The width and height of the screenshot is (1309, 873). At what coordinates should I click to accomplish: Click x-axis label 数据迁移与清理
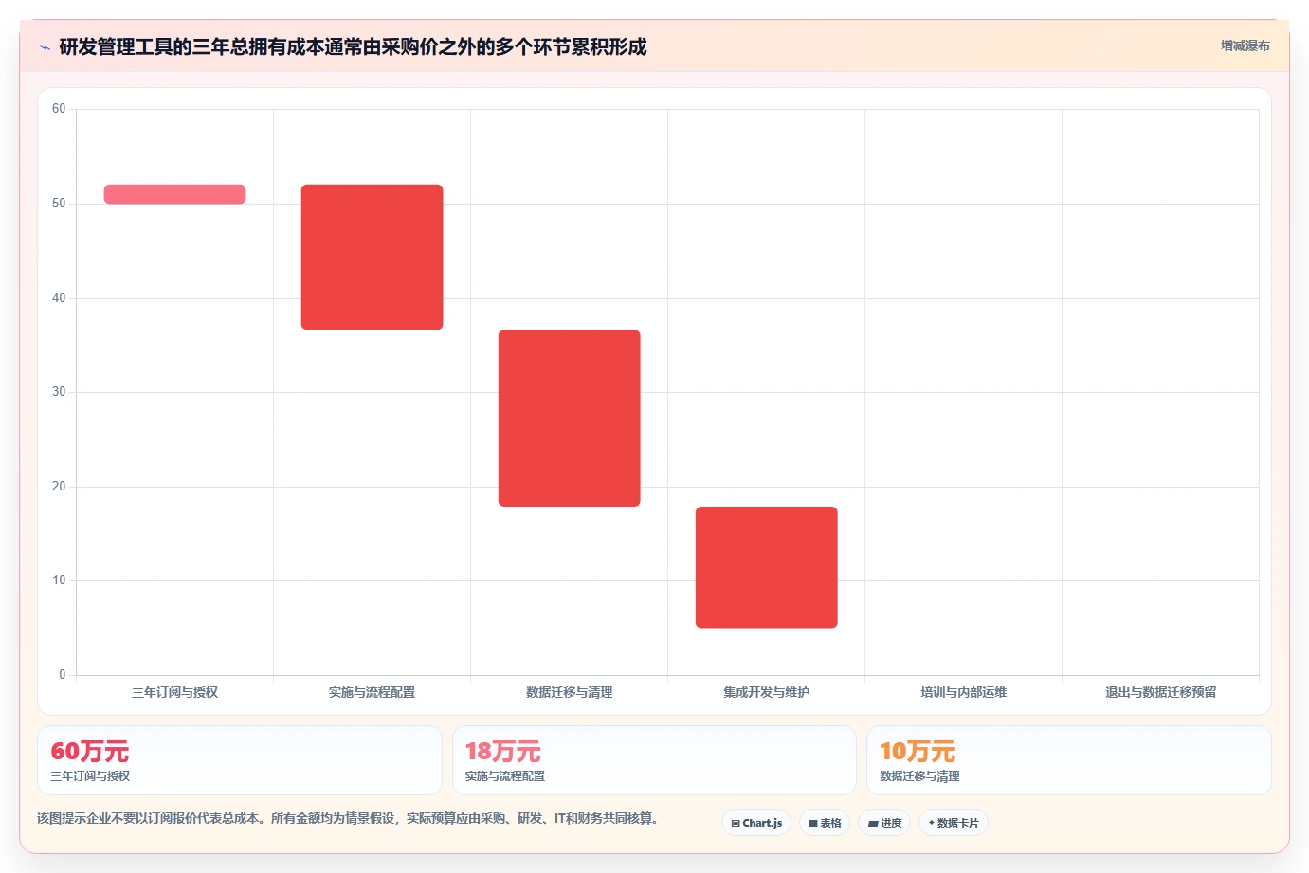click(569, 692)
